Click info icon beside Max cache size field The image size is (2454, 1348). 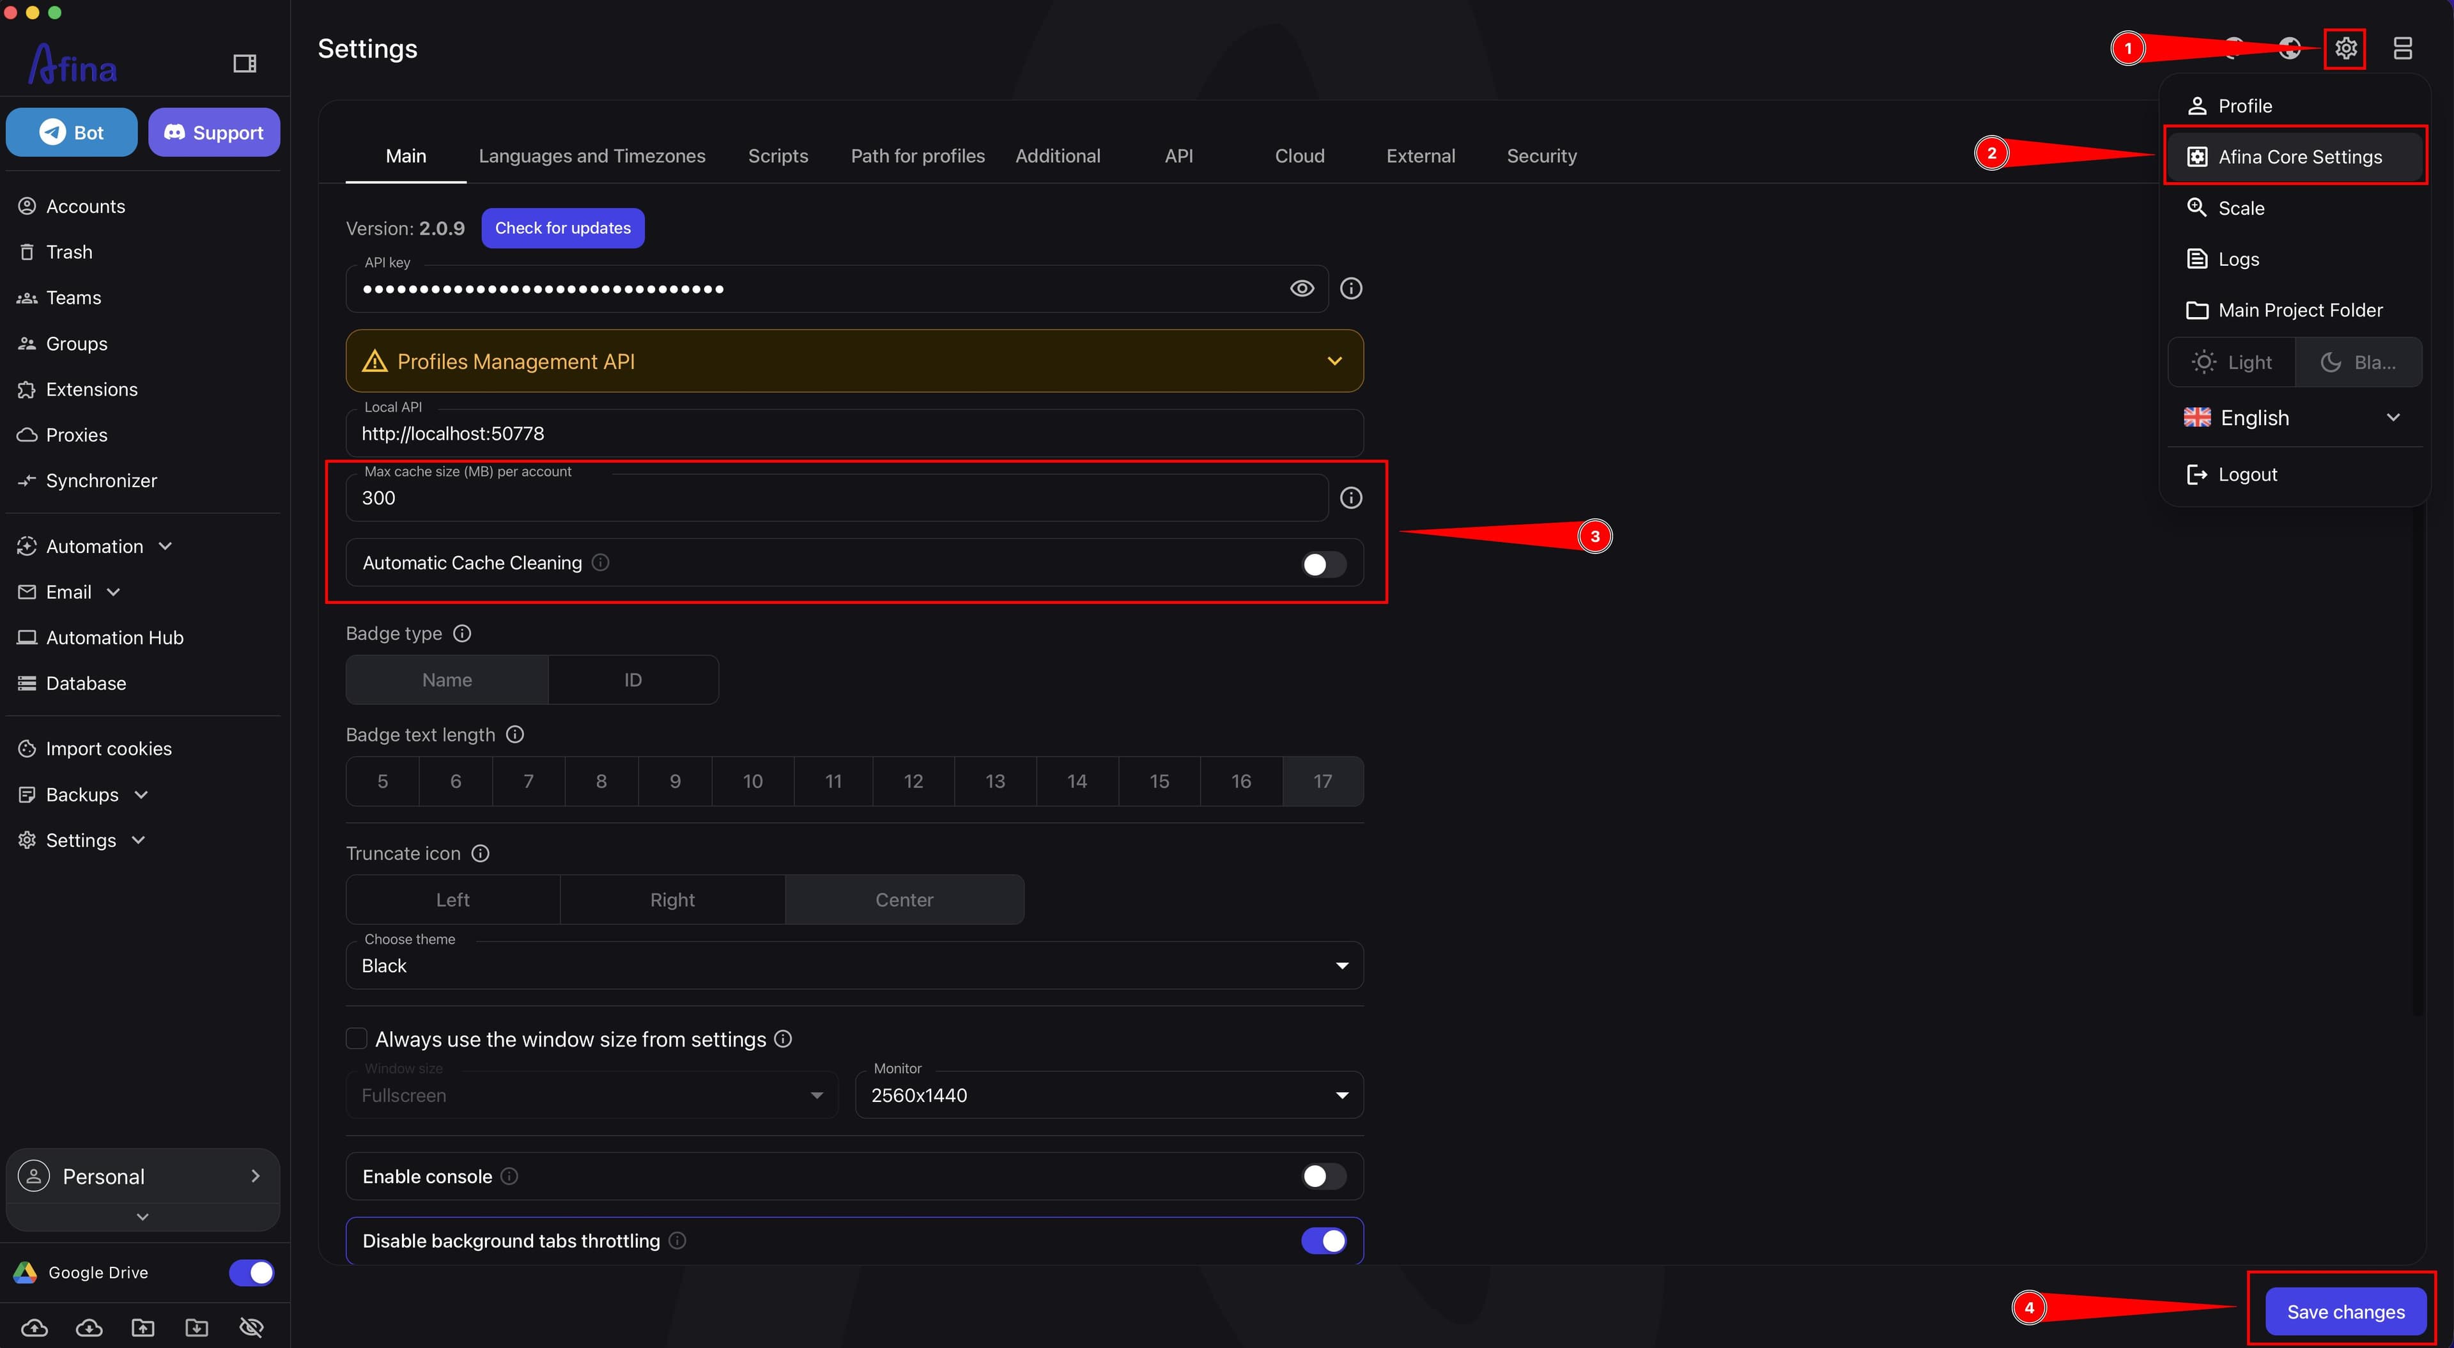pos(1351,497)
